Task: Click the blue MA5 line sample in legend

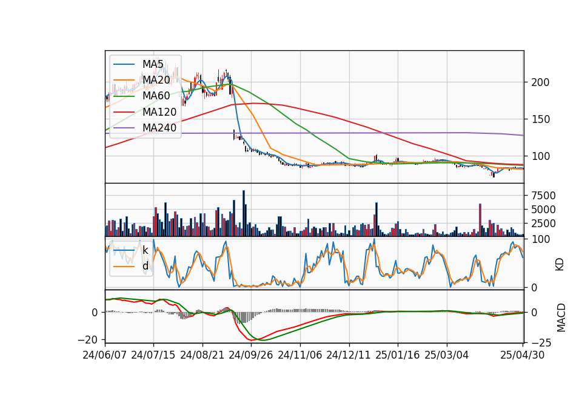Action: 124,64
